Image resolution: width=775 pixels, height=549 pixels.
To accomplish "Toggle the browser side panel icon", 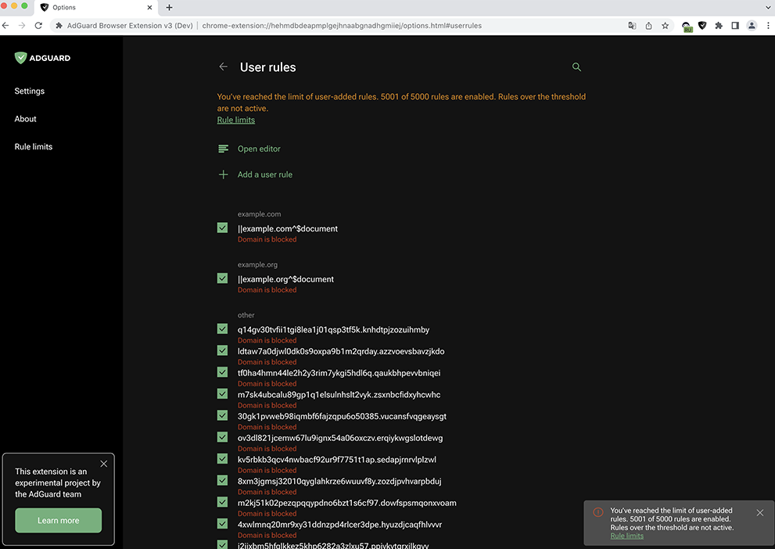I will click(735, 26).
